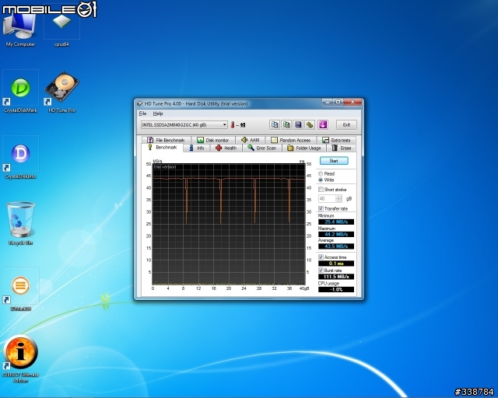
Task: Click the red thermometer temperature icon
Action: point(233,124)
